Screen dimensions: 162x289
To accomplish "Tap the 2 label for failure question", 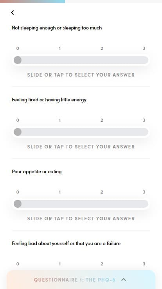I will coord(102,264).
